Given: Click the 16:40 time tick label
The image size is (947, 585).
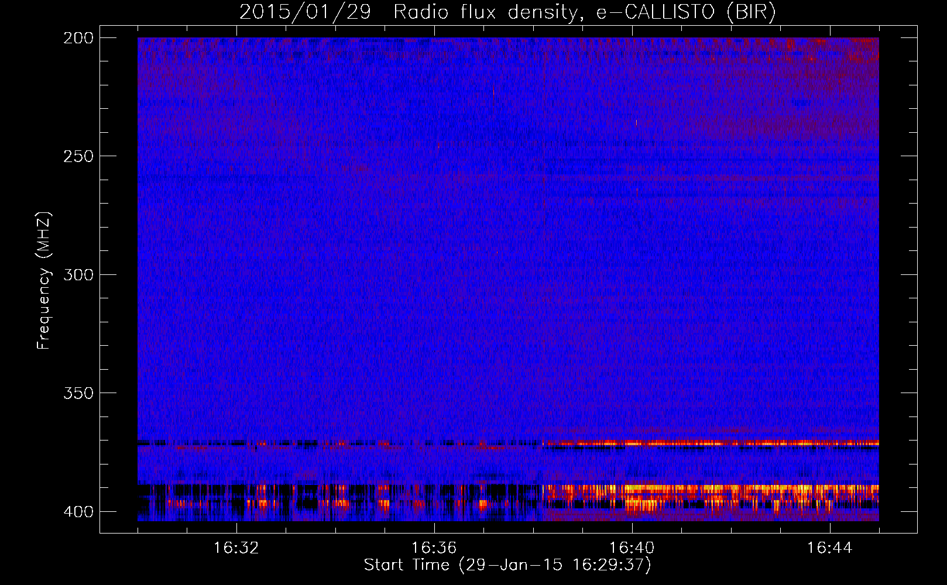Looking at the screenshot, I should pyautogui.click(x=632, y=548).
